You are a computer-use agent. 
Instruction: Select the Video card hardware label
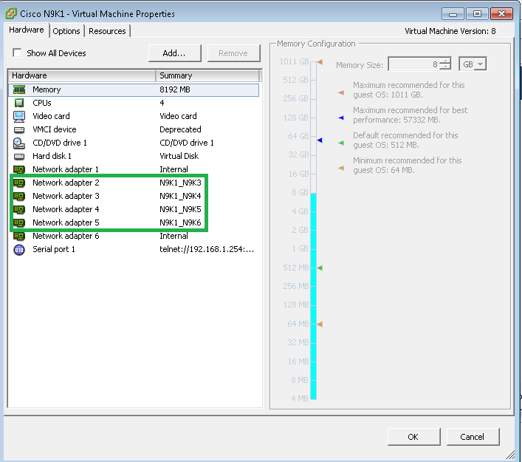coord(51,116)
